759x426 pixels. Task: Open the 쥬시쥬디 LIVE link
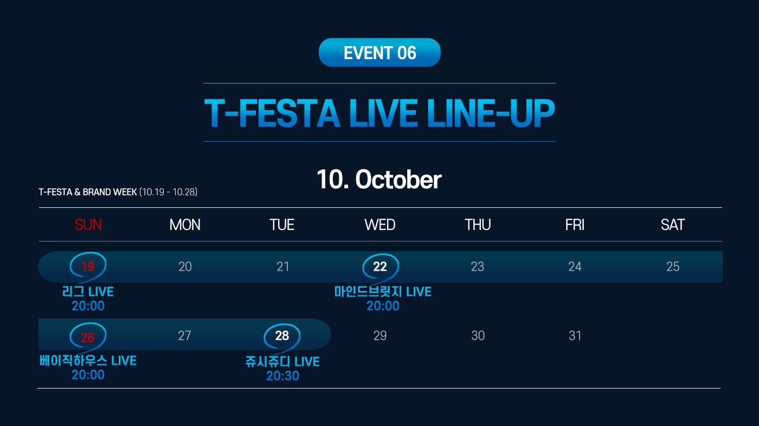click(282, 362)
